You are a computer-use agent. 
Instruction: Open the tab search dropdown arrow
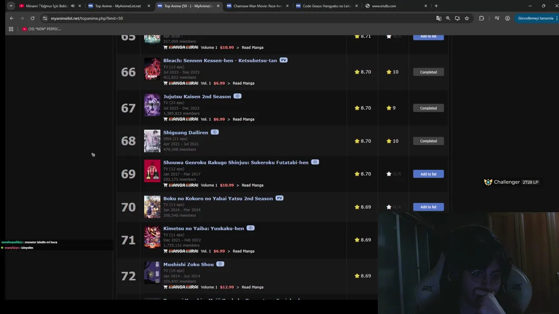click(x=10, y=6)
